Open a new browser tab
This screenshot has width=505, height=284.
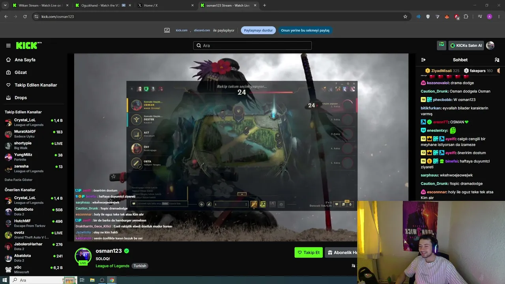[264, 6]
